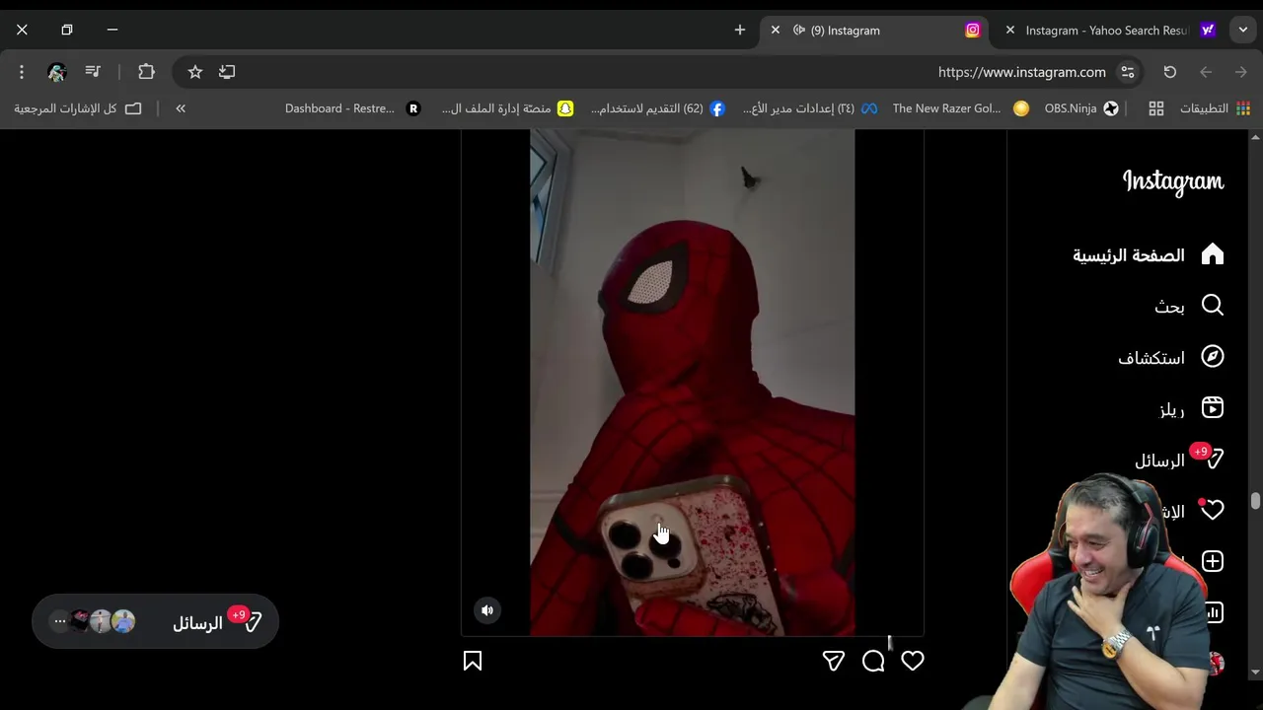Open site information icon in address bar
This screenshot has width=1263, height=710.
pyautogui.click(x=1128, y=72)
